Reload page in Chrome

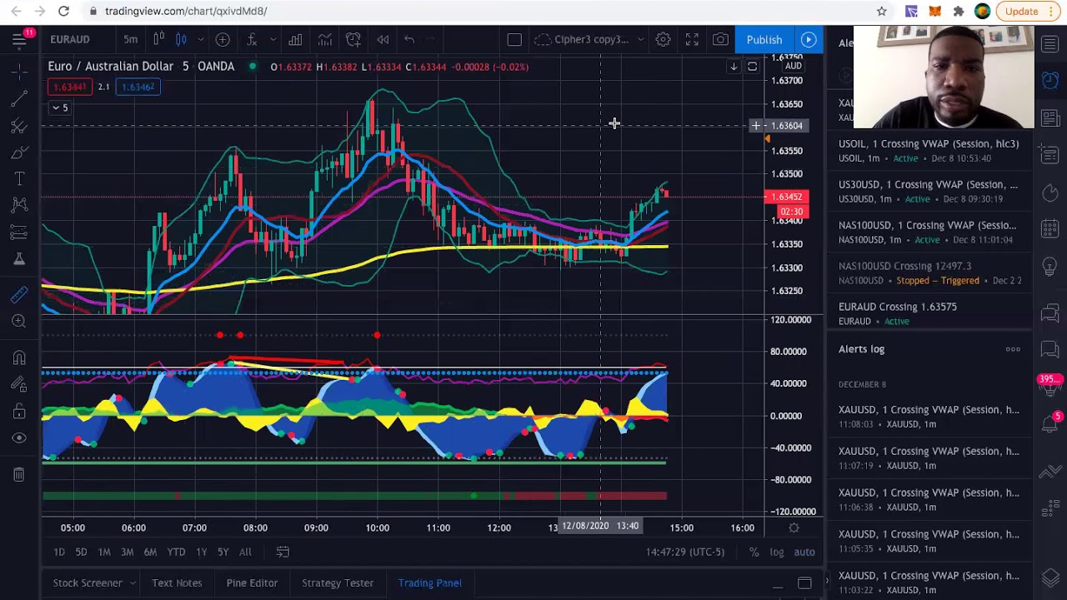tap(63, 11)
